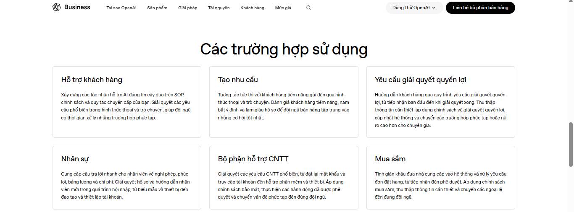
Task: Click the CNTT card description paragraph
Action: coord(282,185)
